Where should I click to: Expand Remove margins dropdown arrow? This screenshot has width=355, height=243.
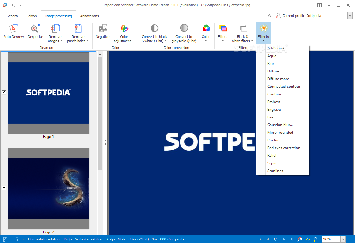[61, 41]
